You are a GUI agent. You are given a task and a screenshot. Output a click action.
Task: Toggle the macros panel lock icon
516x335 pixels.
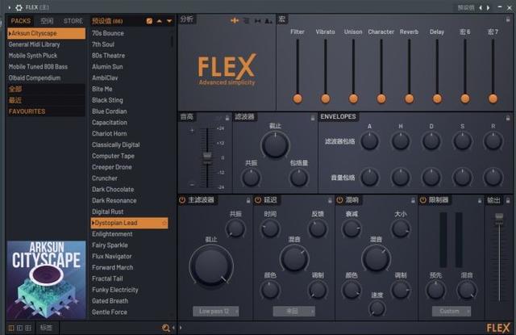[x=508, y=19]
